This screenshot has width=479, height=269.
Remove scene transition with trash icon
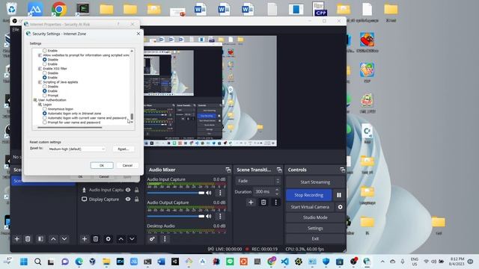pos(263,202)
